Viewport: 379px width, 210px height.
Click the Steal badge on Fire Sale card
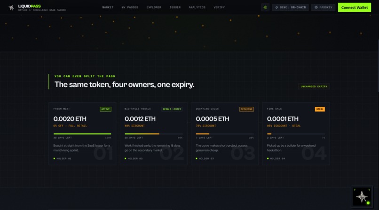pyautogui.click(x=320, y=109)
